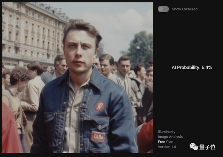The width and height of the screenshot is (223, 157).
Task: Click the Version 1.4 label
Action: click(x=167, y=147)
